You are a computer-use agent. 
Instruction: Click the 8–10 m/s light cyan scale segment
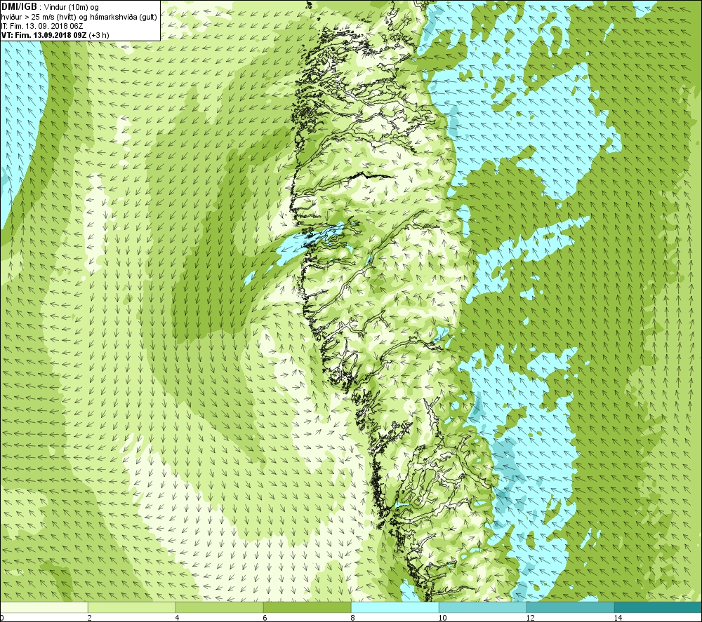395,607
